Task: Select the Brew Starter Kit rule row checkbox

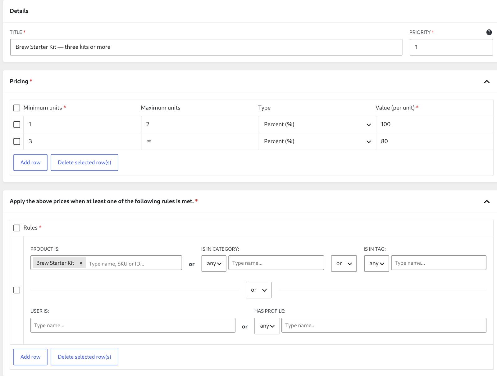Action: (17, 290)
